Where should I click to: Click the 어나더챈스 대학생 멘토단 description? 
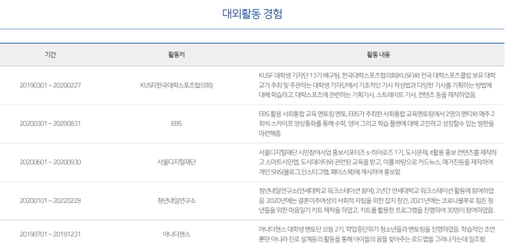click(377, 234)
